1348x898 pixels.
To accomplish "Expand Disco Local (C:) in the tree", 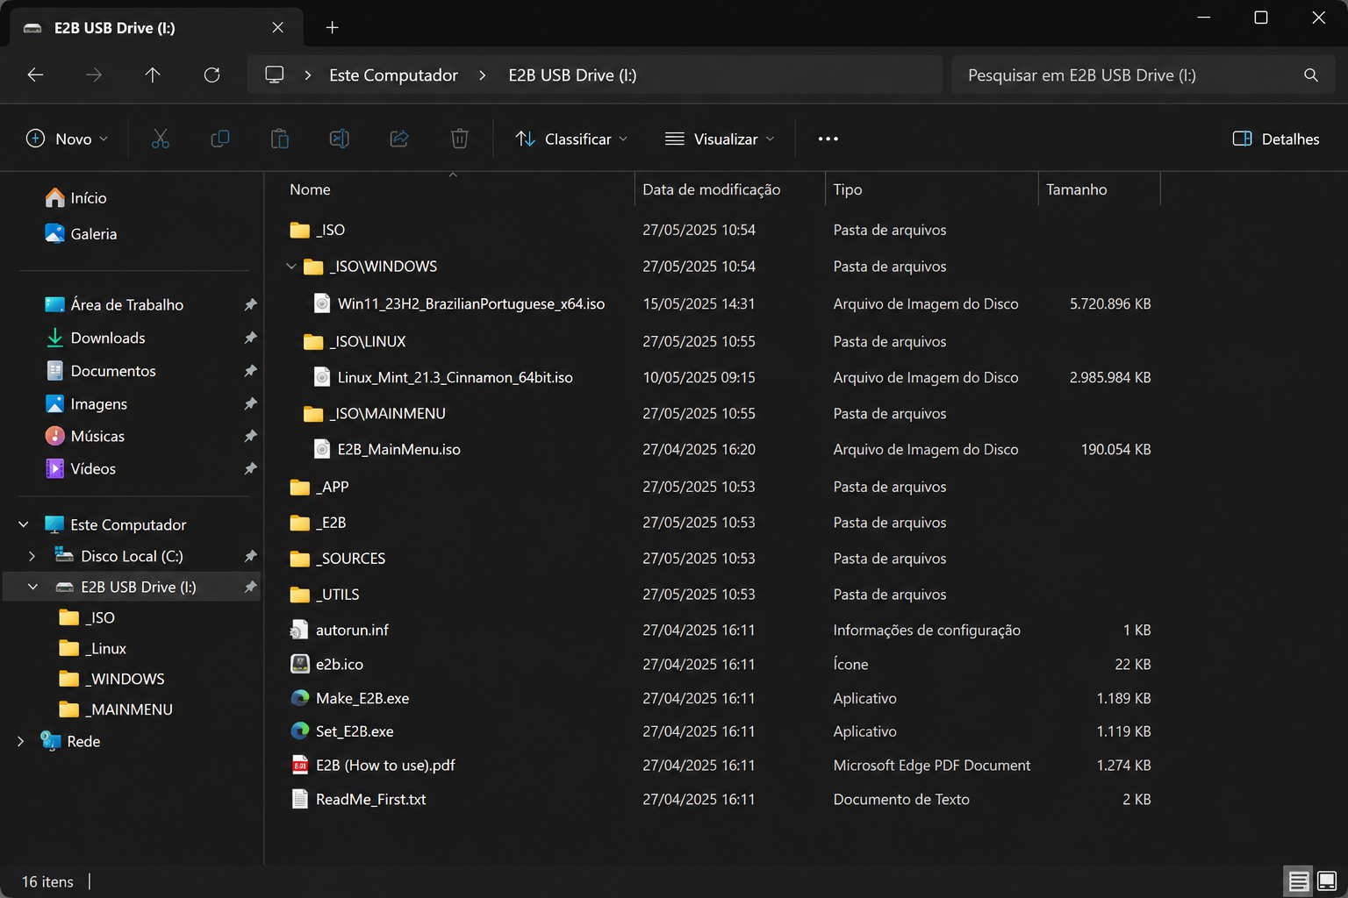I will tap(32, 556).
